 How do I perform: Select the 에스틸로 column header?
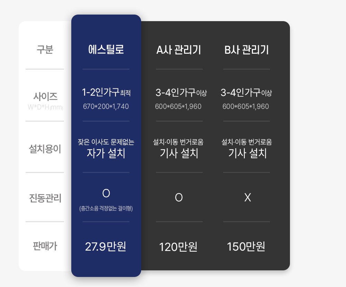coord(106,50)
